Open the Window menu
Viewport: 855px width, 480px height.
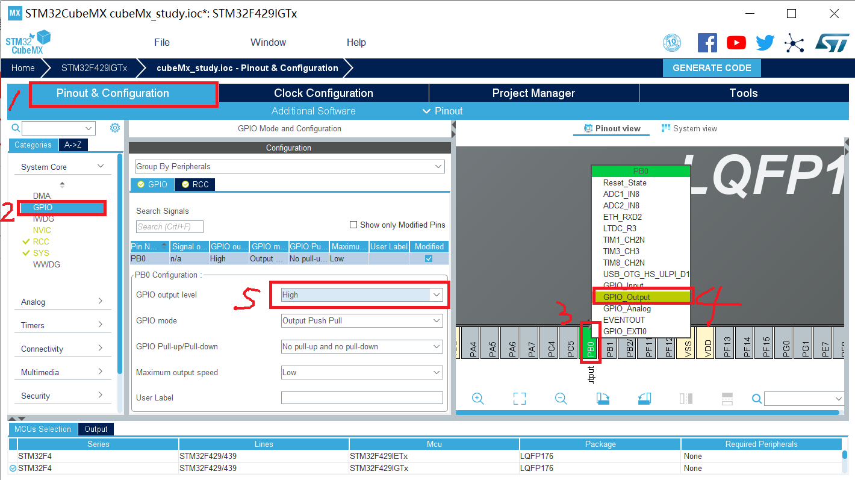pos(268,42)
